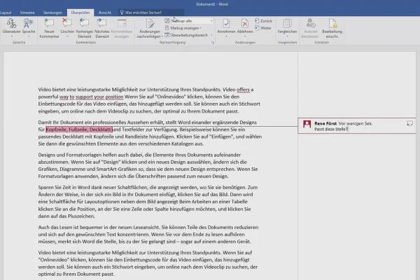Click the Löschen comment icon

[x=67, y=23]
